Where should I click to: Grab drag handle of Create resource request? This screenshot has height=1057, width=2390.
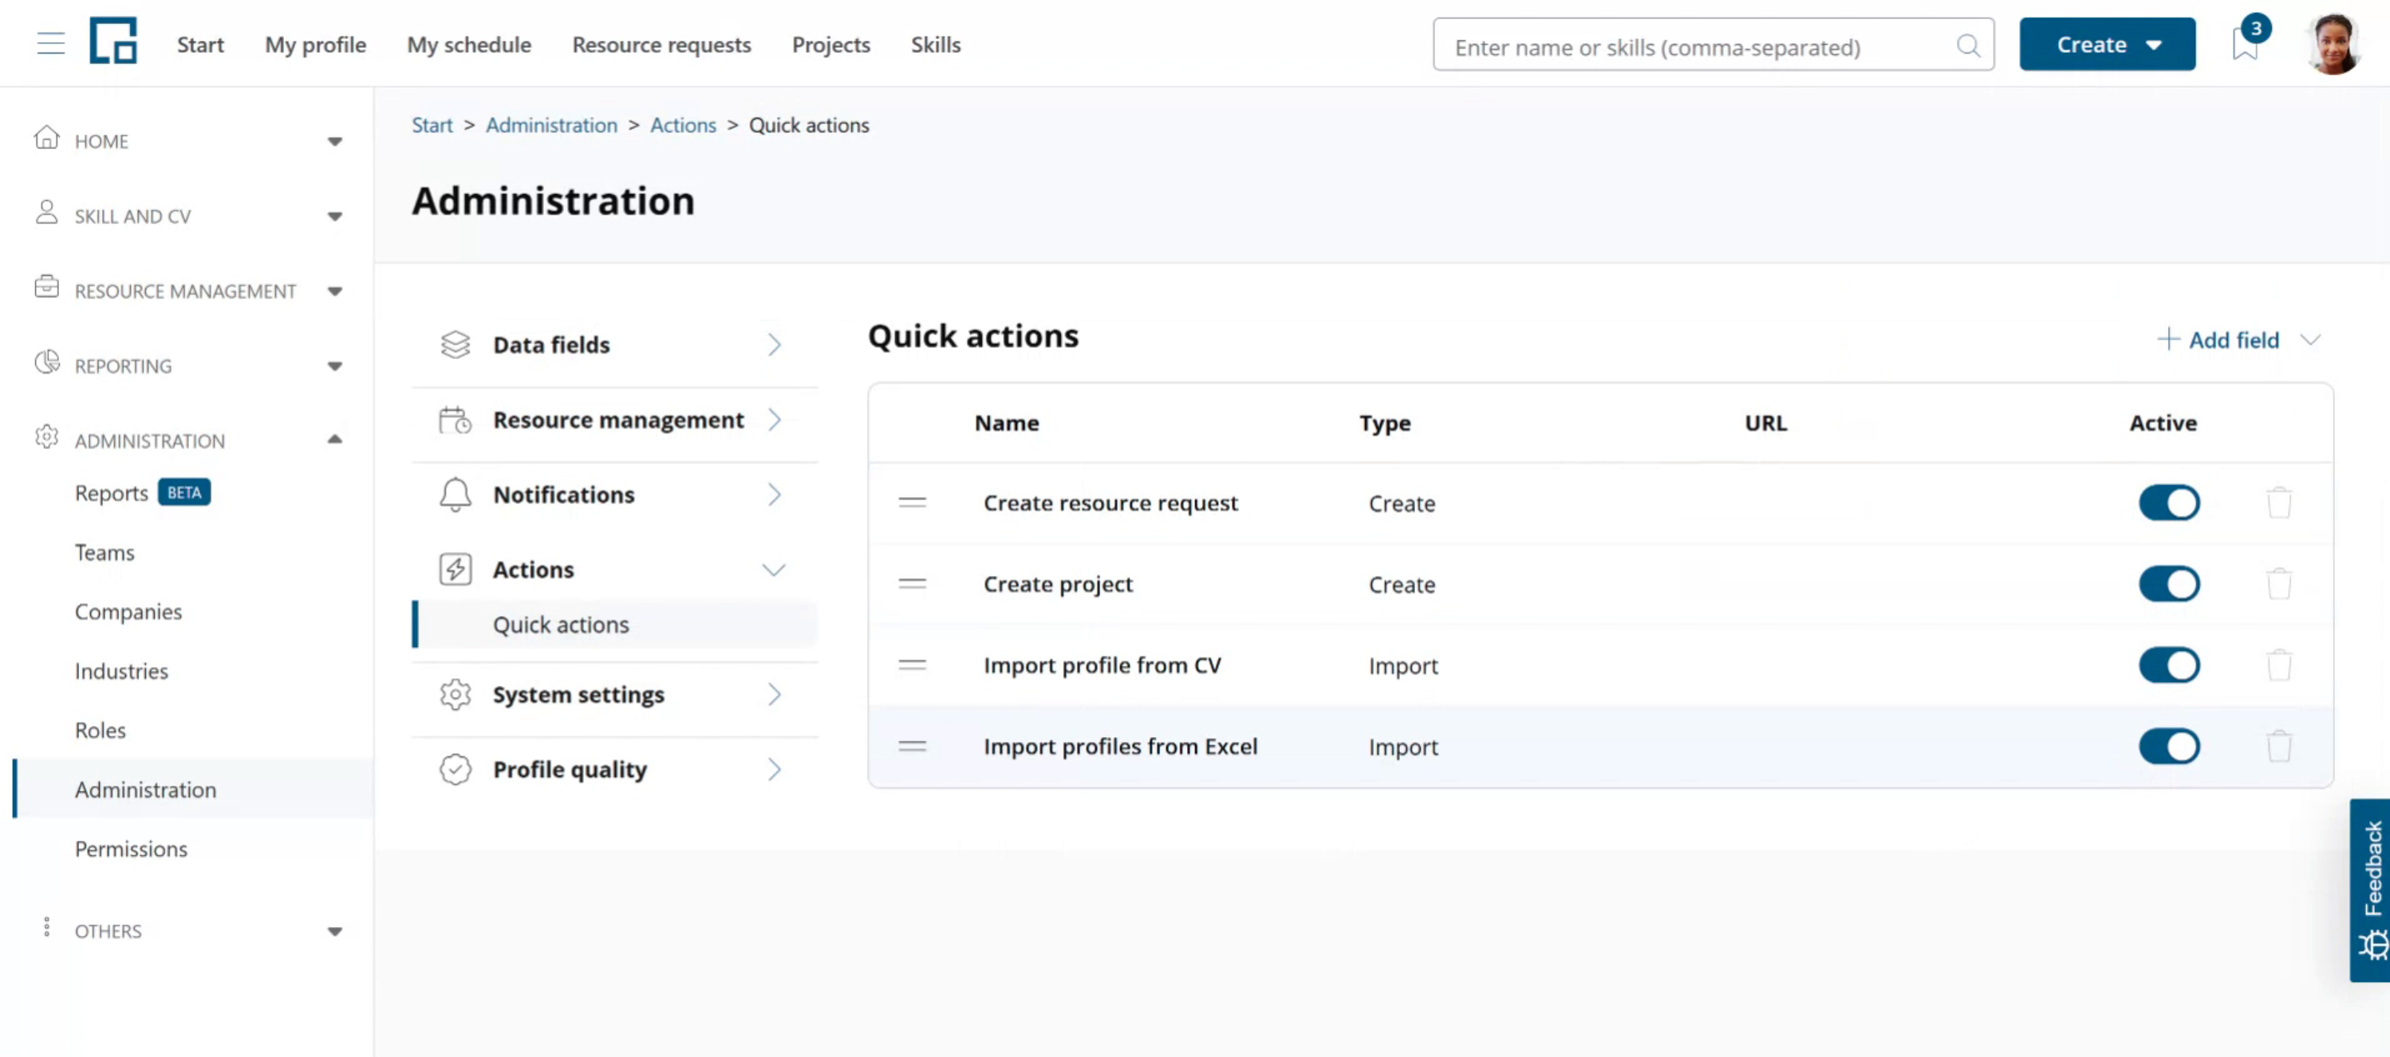click(912, 502)
